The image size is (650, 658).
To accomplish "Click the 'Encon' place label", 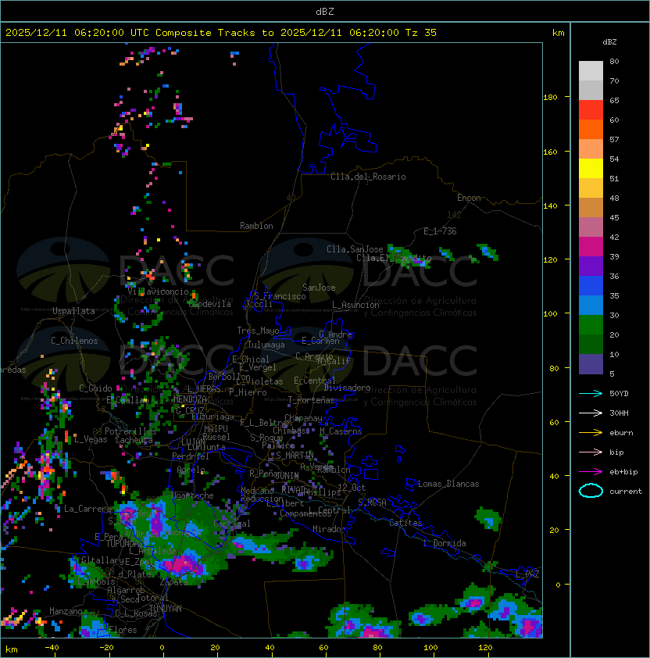I will coord(469,198).
